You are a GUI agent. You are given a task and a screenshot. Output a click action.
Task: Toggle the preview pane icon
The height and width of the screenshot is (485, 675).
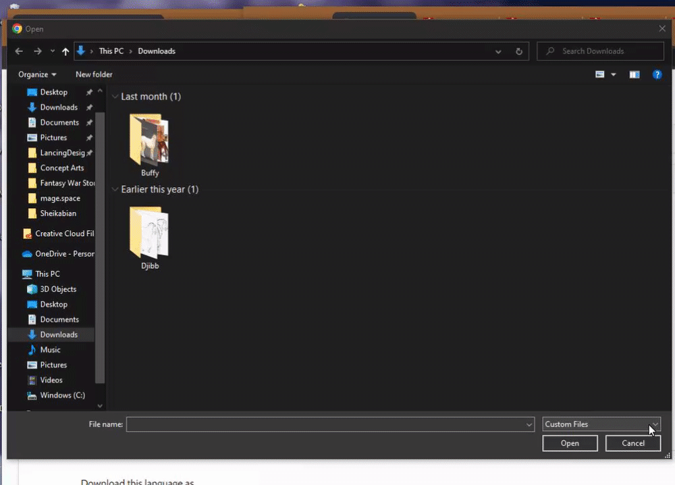(634, 74)
